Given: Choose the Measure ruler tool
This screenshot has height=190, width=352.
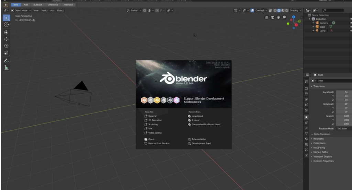Looking at the screenshot, I should point(6,67).
